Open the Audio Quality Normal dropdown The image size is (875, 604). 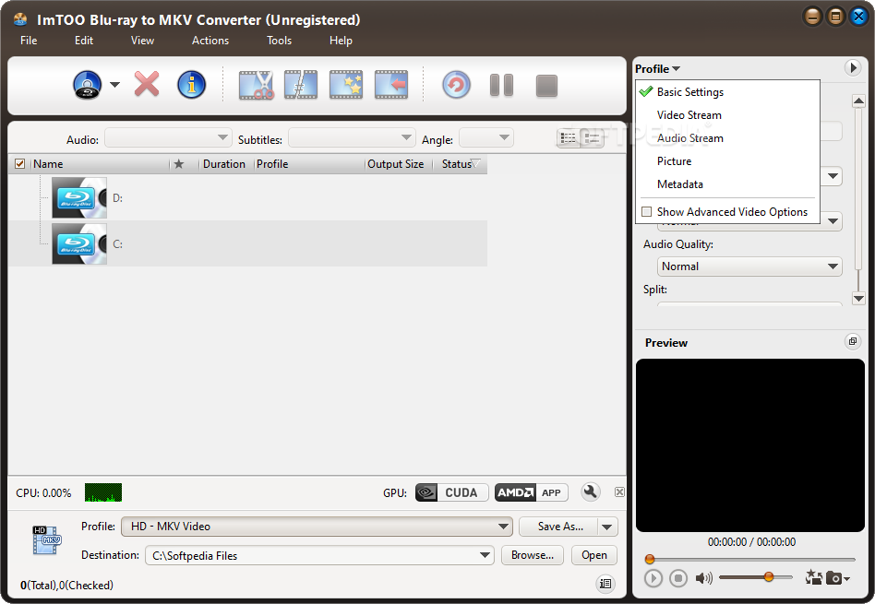pyautogui.click(x=749, y=266)
